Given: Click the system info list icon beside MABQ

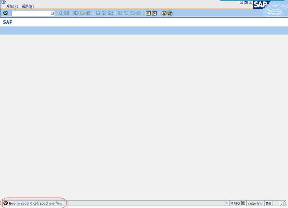Looking at the screenshot, I should coord(243,203).
